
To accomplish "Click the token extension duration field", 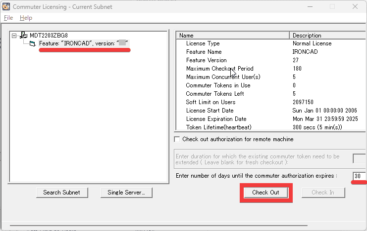I will point(359,158).
